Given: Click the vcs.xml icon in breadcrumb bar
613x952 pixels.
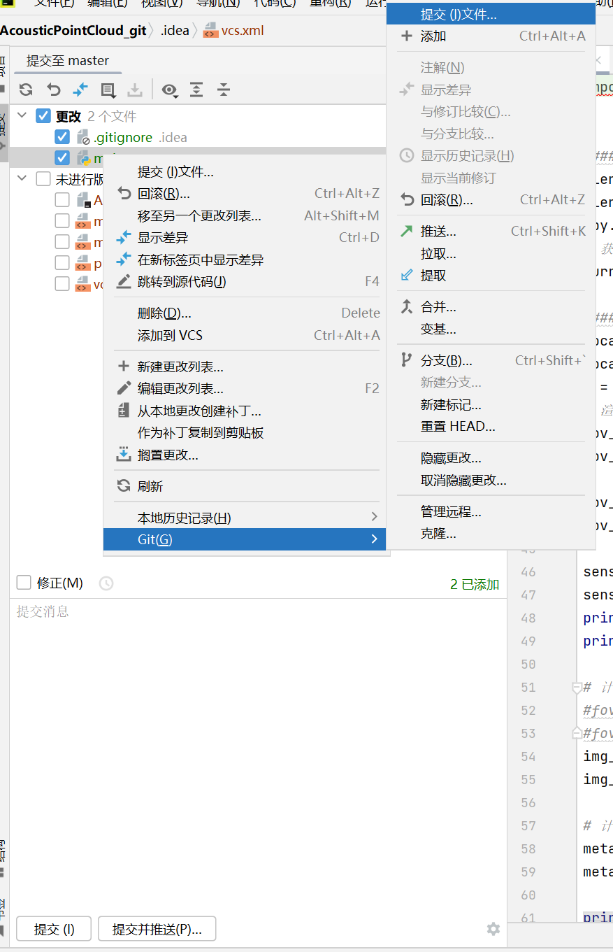Looking at the screenshot, I should pos(208,30).
